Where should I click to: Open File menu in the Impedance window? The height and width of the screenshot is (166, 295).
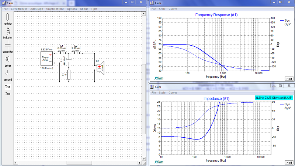point(154,93)
